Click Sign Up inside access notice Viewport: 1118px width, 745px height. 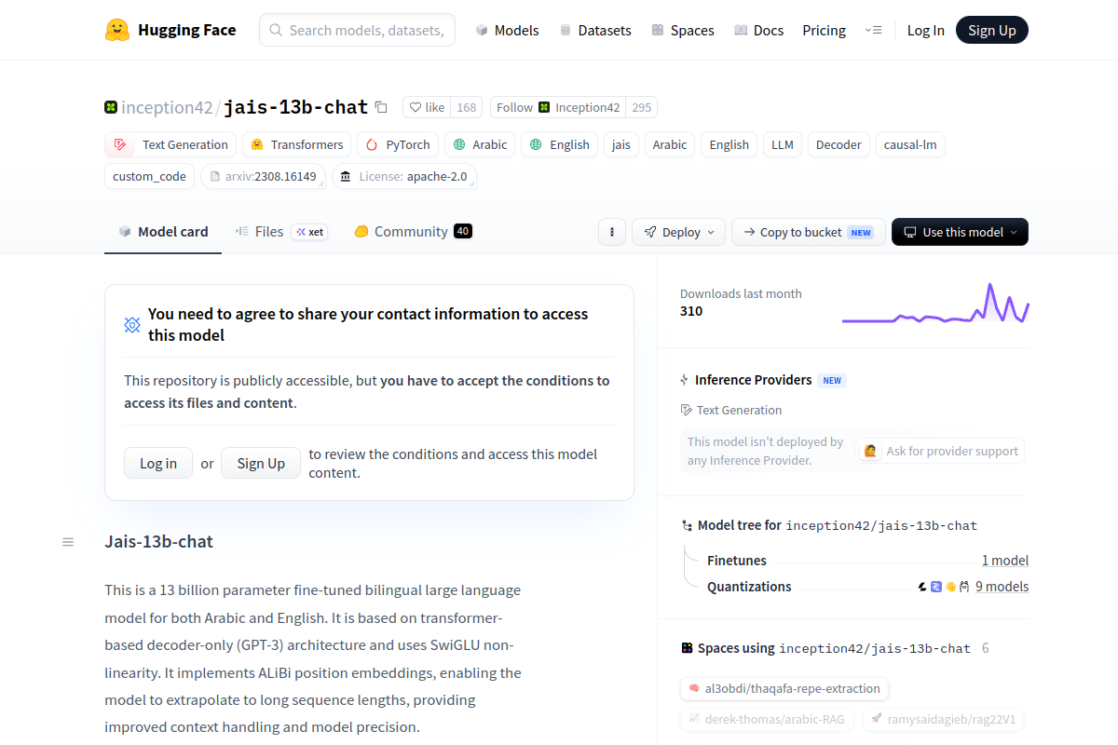tap(261, 463)
